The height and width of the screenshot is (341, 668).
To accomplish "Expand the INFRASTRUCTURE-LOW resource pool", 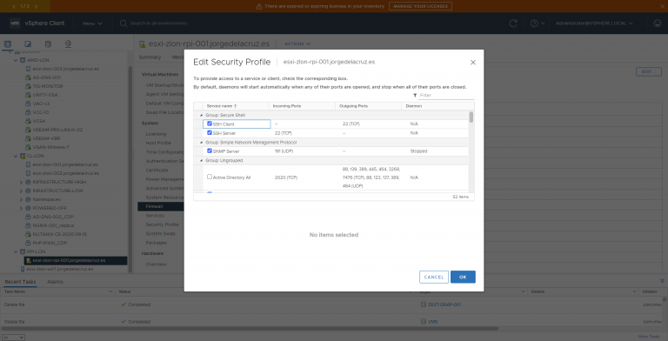I will pyautogui.click(x=21, y=191).
